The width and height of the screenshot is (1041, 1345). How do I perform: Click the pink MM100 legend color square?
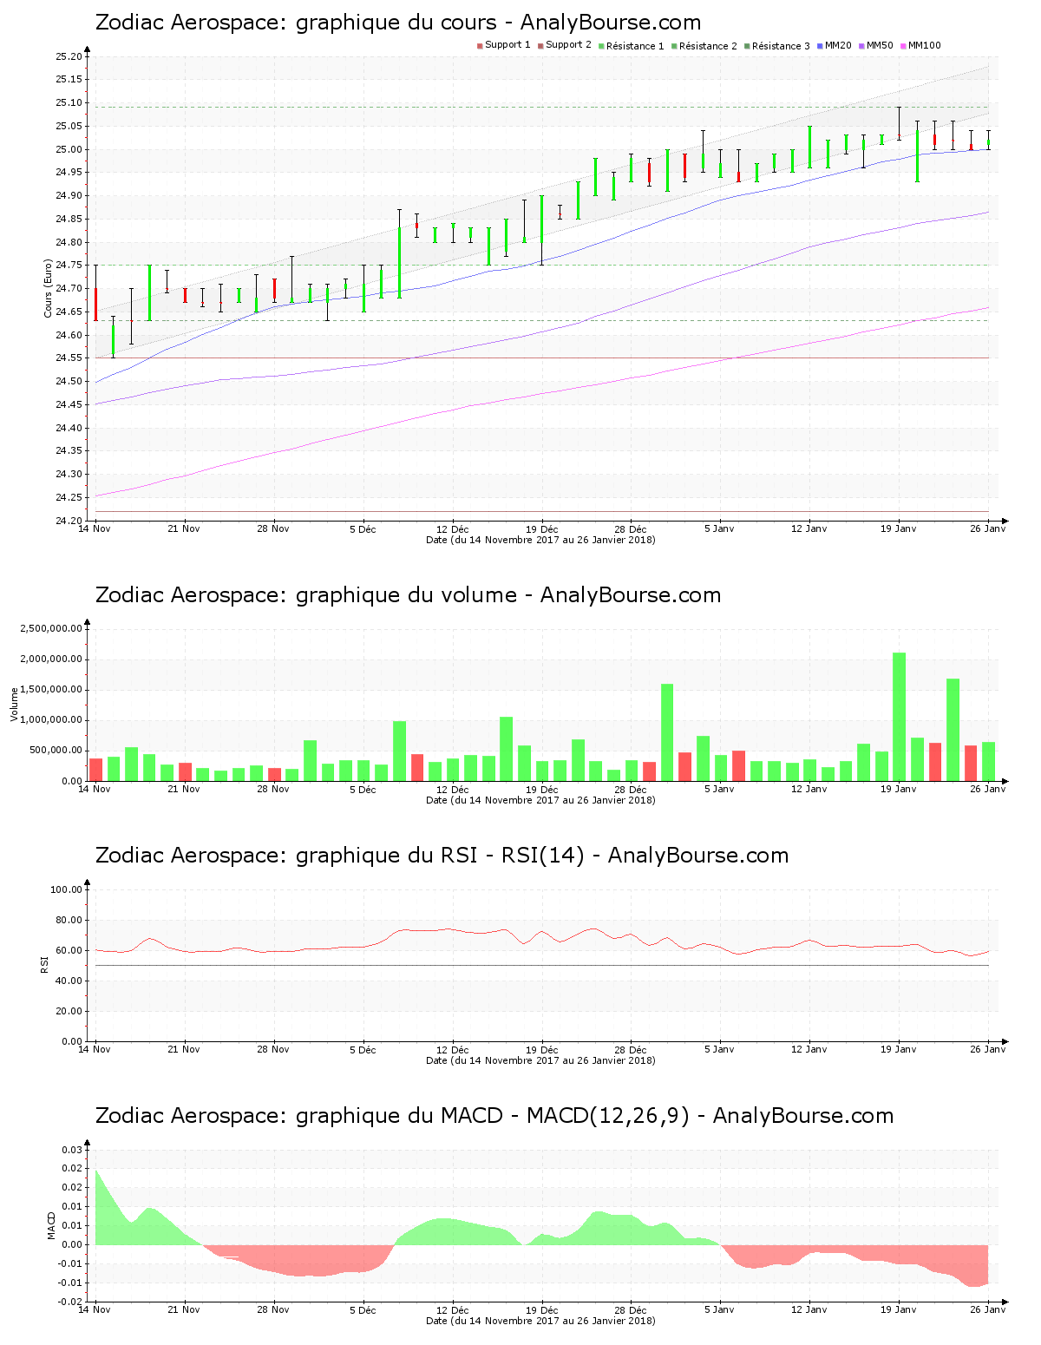pyautogui.click(x=903, y=46)
